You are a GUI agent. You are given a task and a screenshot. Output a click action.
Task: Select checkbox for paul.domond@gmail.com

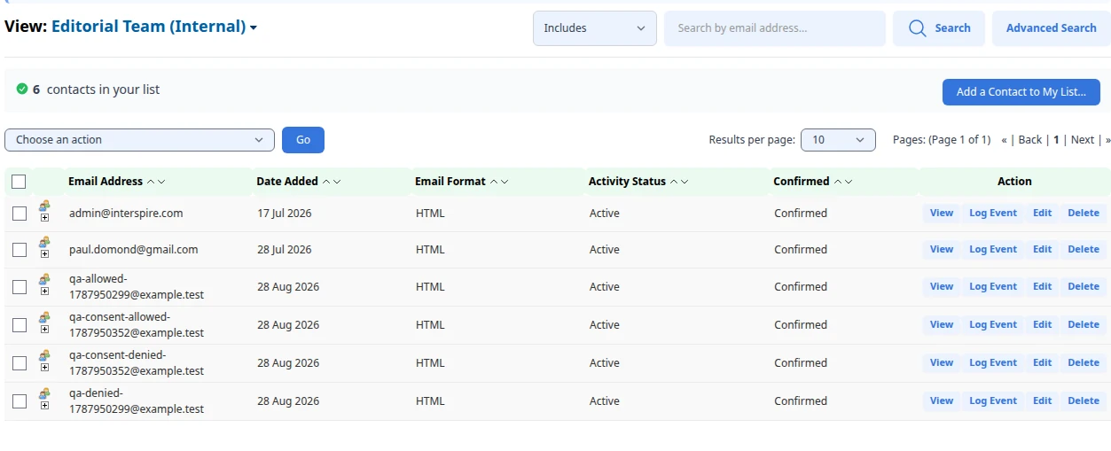coord(19,250)
